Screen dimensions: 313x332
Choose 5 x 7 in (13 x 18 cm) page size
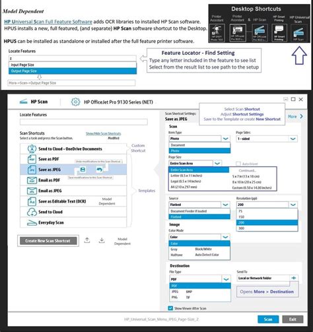click(x=246, y=176)
